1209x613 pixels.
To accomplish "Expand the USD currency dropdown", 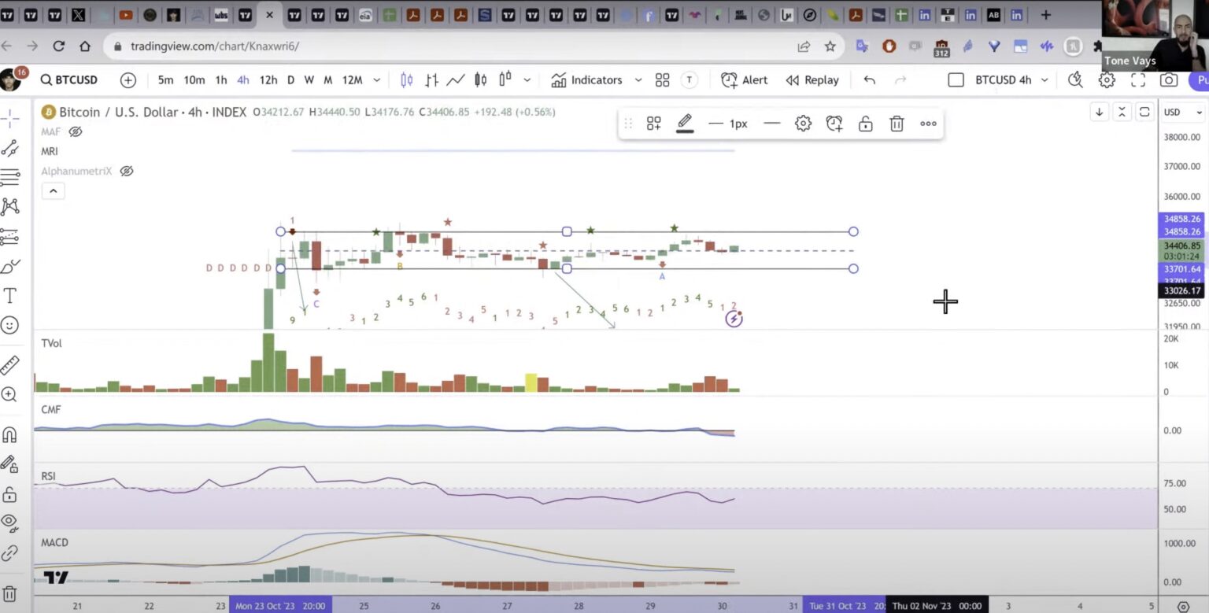I will pos(1183,113).
